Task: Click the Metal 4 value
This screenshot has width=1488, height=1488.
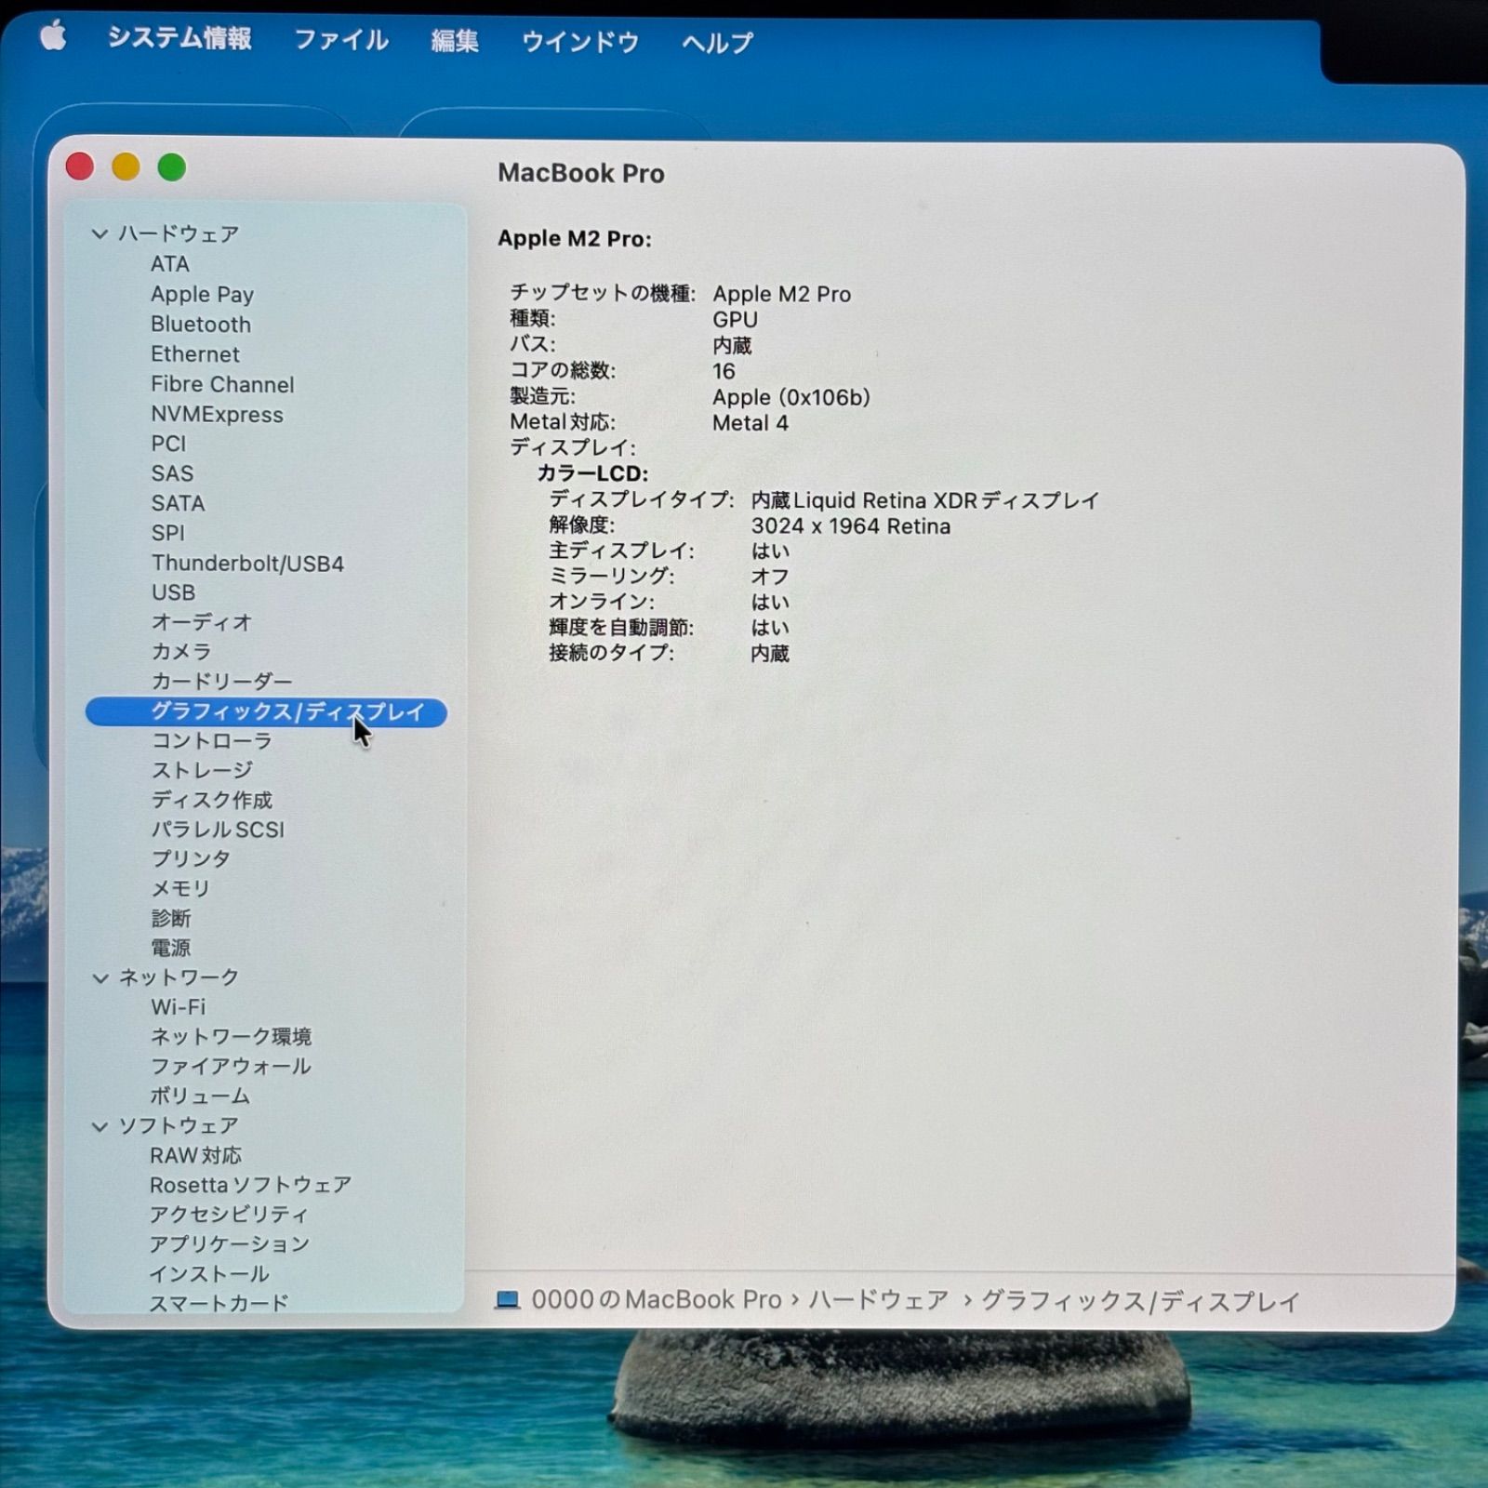Action: [x=751, y=423]
